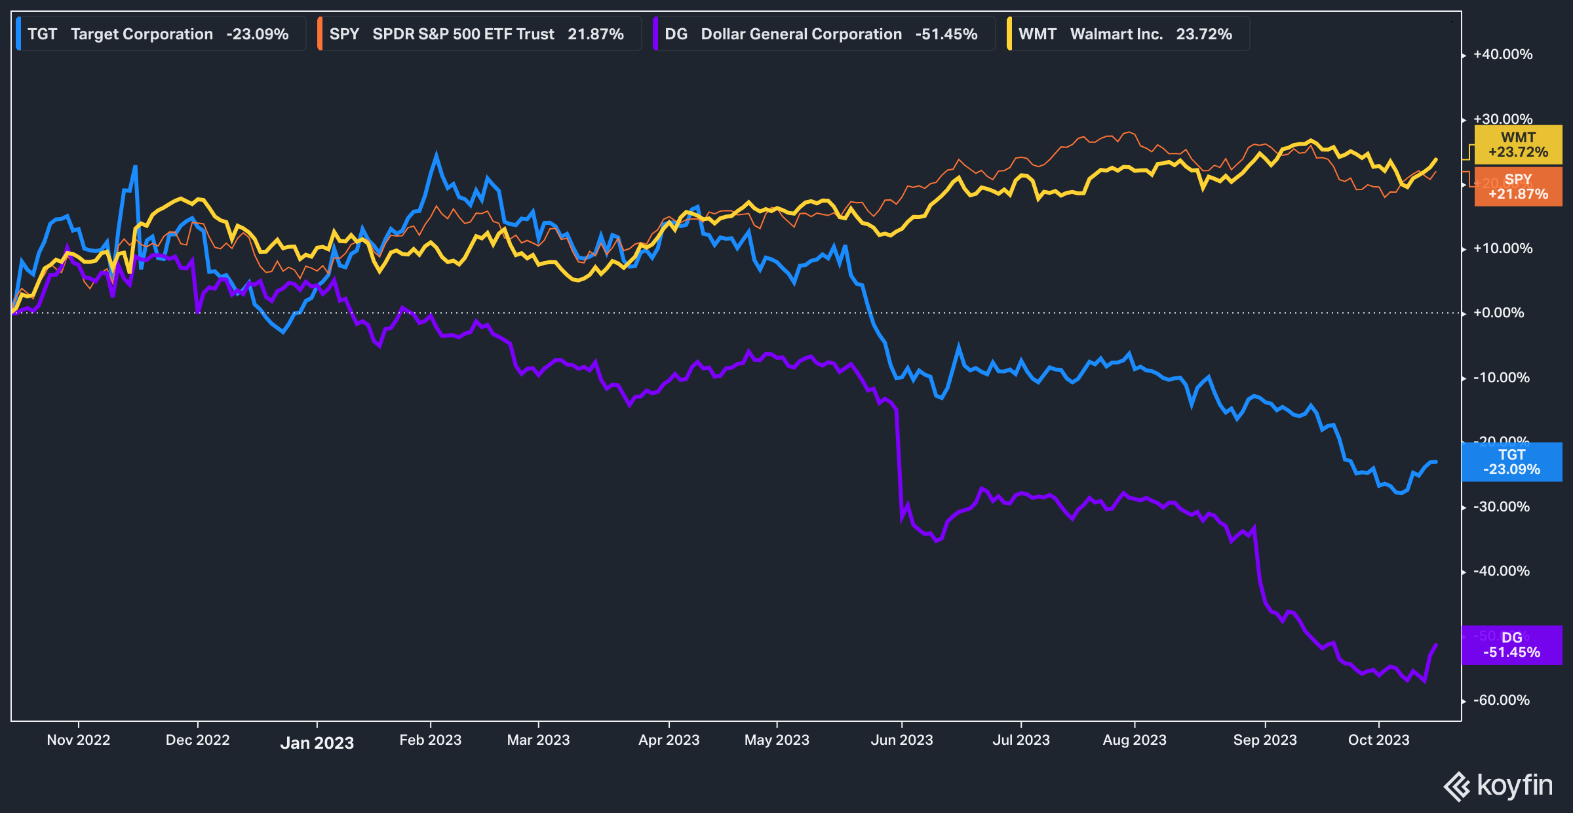Click the +0.00% y-axis label
Viewport: 1573px width, 813px height.
pyautogui.click(x=1499, y=313)
